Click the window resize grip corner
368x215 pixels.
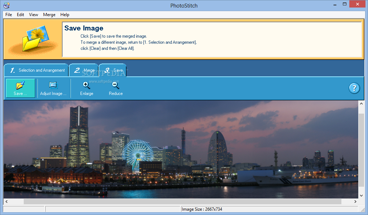363,209
